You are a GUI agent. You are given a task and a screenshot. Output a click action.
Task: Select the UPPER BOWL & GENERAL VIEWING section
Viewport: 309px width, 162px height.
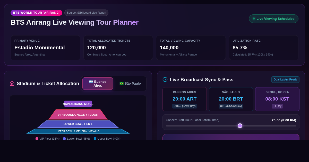pos(78,131)
